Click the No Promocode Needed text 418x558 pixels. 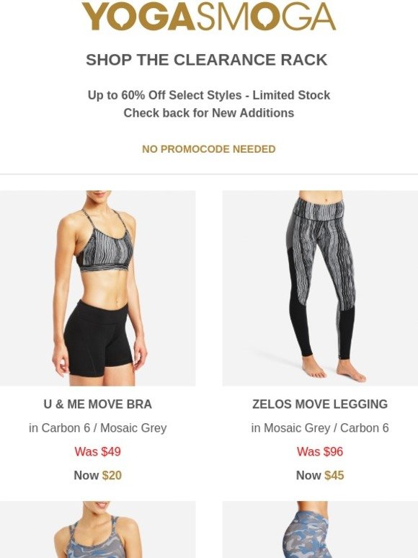pyautogui.click(x=209, y=149)
